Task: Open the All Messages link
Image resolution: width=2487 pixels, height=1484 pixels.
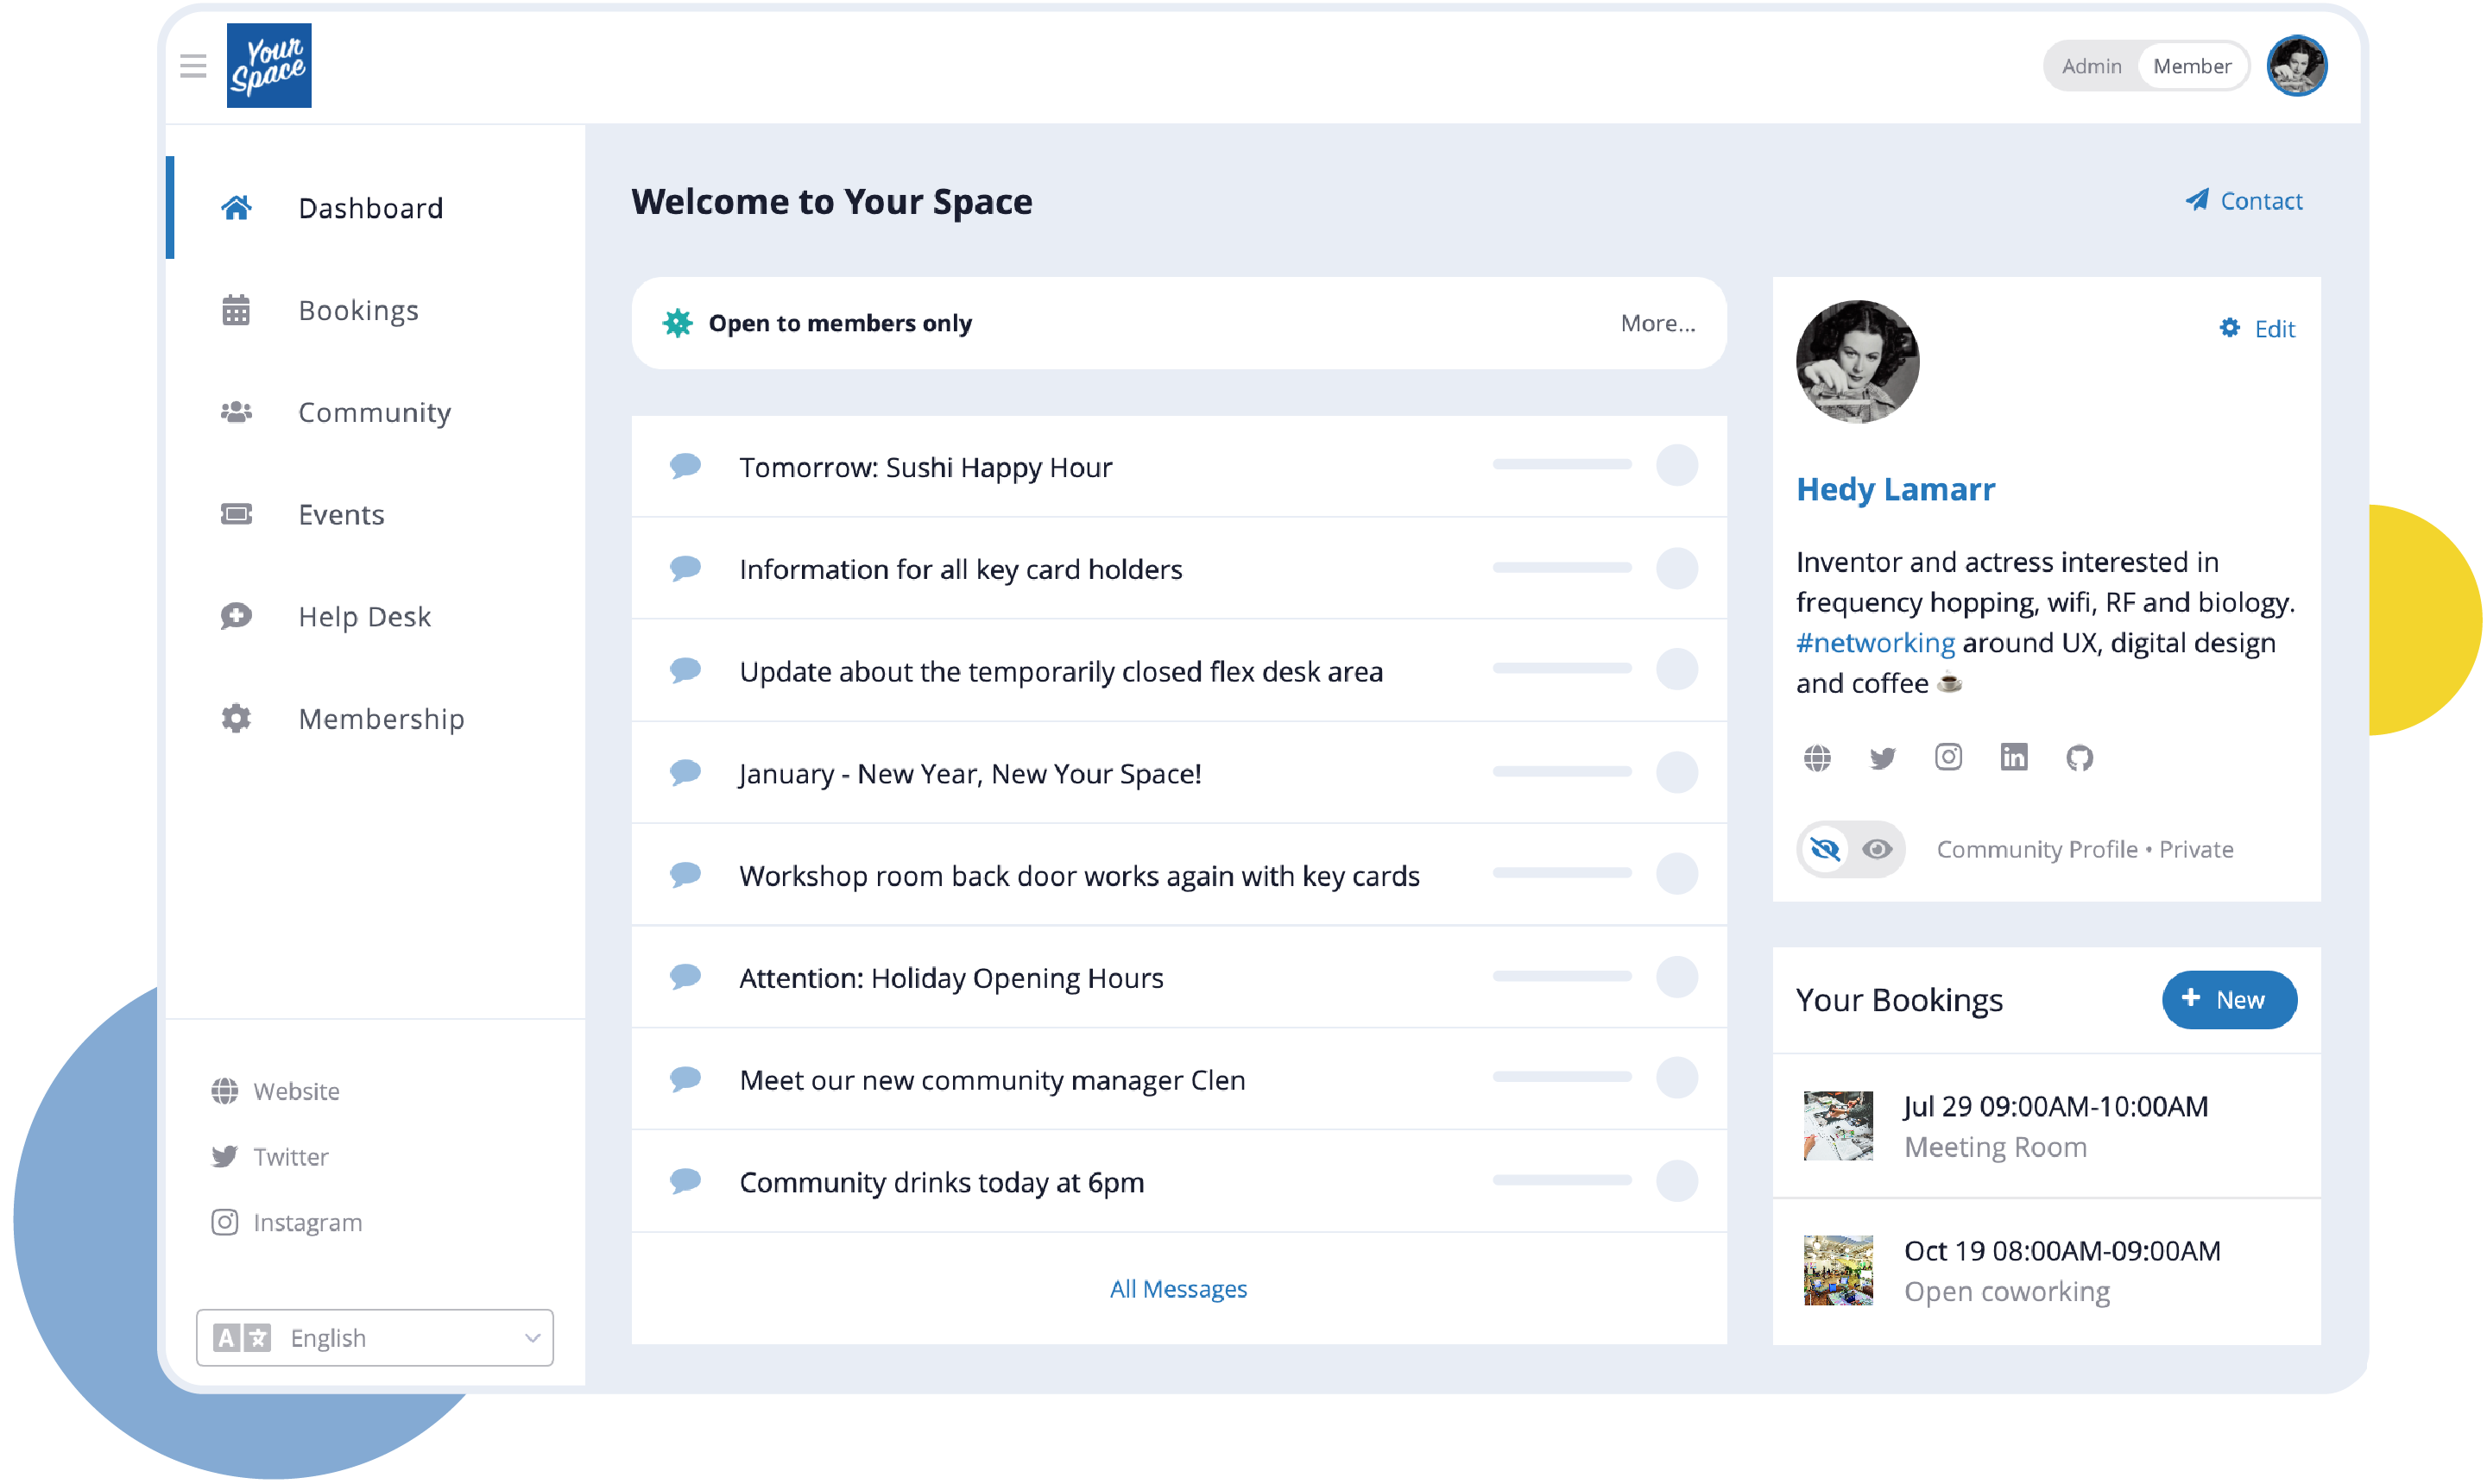Action: 1177,1289
